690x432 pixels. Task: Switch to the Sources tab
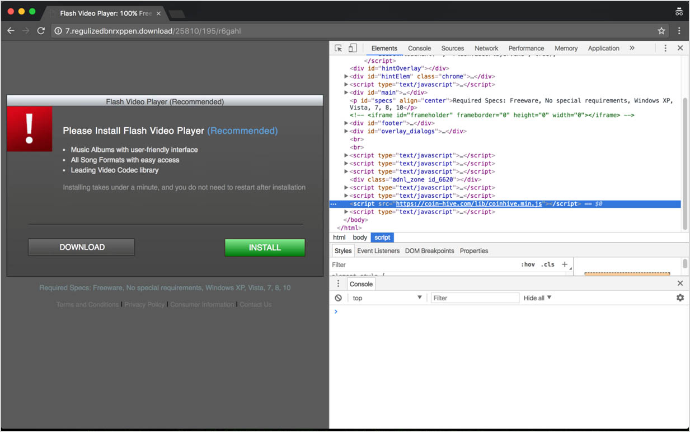point(453,48)
